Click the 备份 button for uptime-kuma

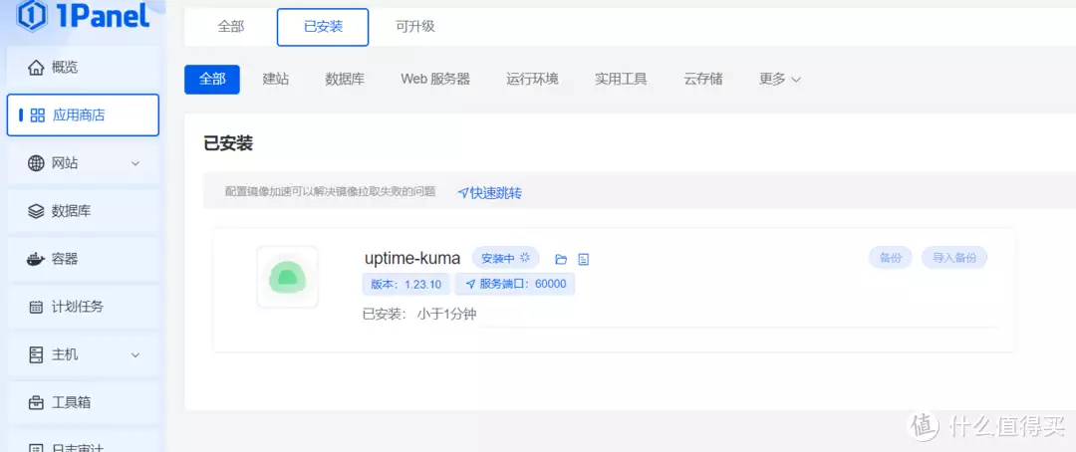point(890,258)
